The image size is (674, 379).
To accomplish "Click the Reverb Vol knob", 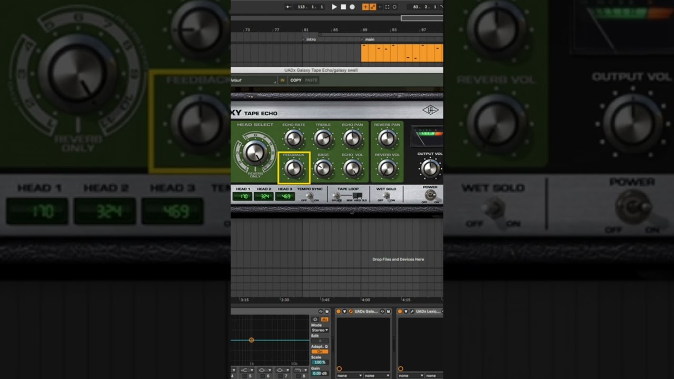I will point(387,168).
